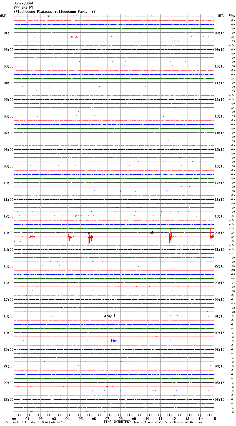Click the MST timezone header
The height and width of the screenshot is (426, 236).
click(3, 16)
